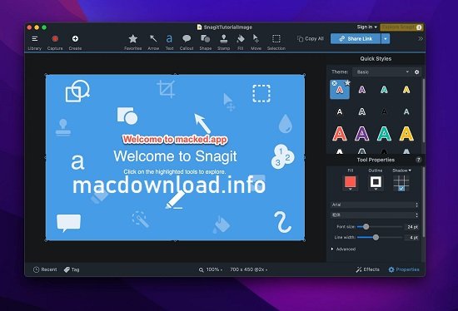The image size is (458, 311).
Task: Open the Recent captures tray
Action: (x=45, y=269)
